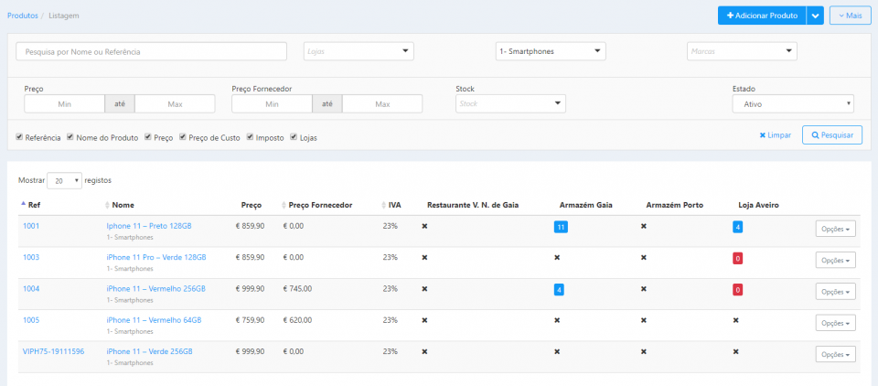This screenshot has height=386, width=878.
Task: Open the iPhone 11 – Vermelho 256GB link
Action: tap(155, 288)
